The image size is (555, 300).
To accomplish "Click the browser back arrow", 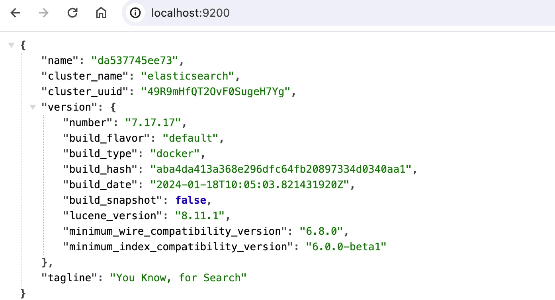I will pyautogui.click(x=15, y=13).
